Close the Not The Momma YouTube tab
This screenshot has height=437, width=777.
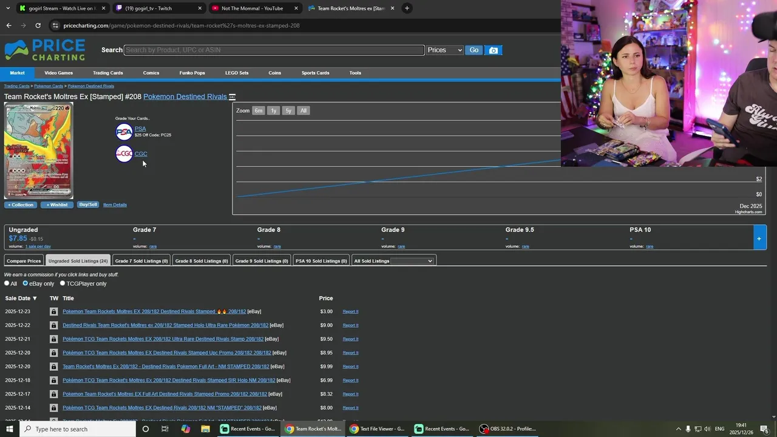pos(296,8)
